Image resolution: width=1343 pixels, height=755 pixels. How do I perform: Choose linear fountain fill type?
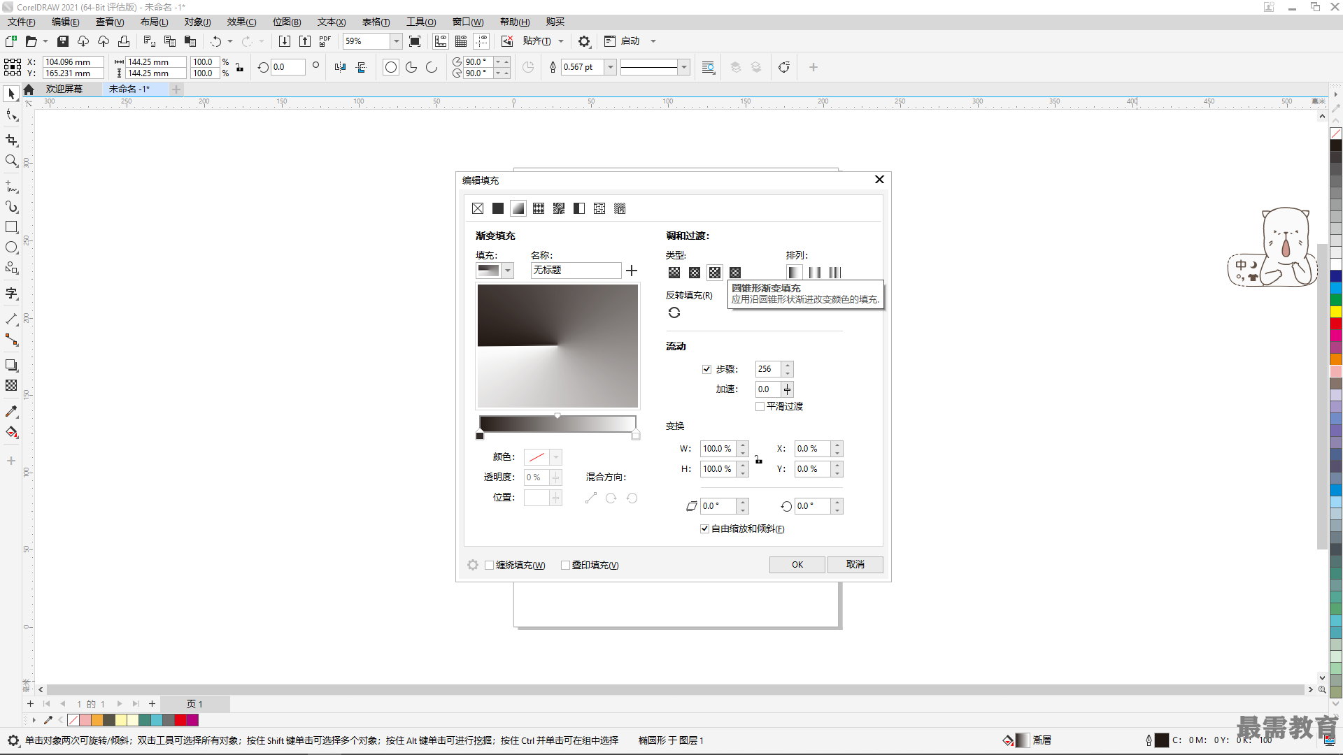(674, 273)
